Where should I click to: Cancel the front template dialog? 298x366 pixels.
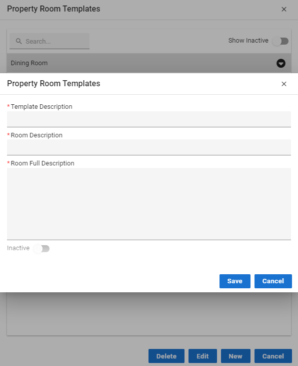point(273,281)
